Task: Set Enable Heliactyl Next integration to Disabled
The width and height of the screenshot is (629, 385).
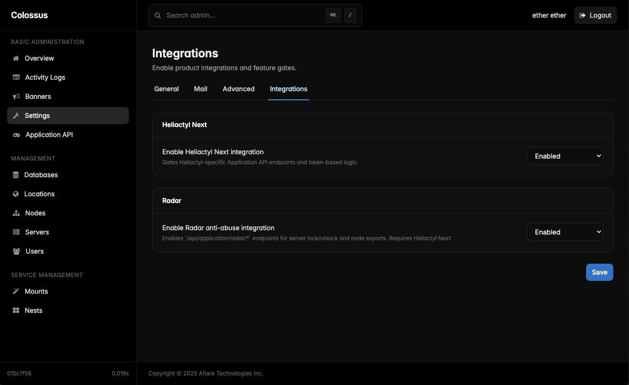Action: (565, 156)
